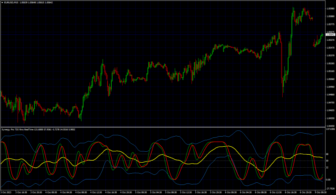This screenshot has height=195, width=336.
Task: Click the 5 Oct 20:30 time label
Action: coord(216,192)
